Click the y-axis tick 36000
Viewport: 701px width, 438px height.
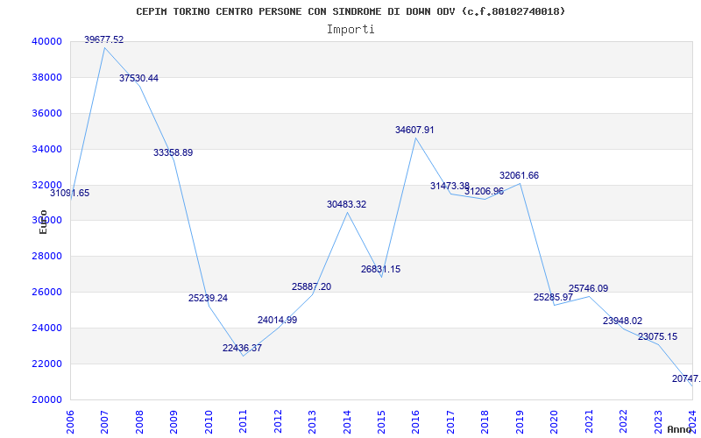[x=46, y=114]
